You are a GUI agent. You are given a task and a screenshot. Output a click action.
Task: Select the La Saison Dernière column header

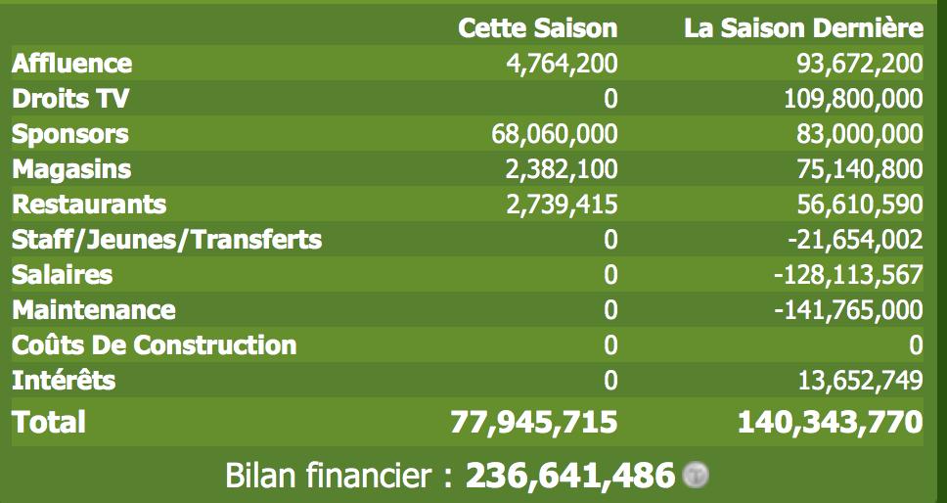[x=803, y=28]
